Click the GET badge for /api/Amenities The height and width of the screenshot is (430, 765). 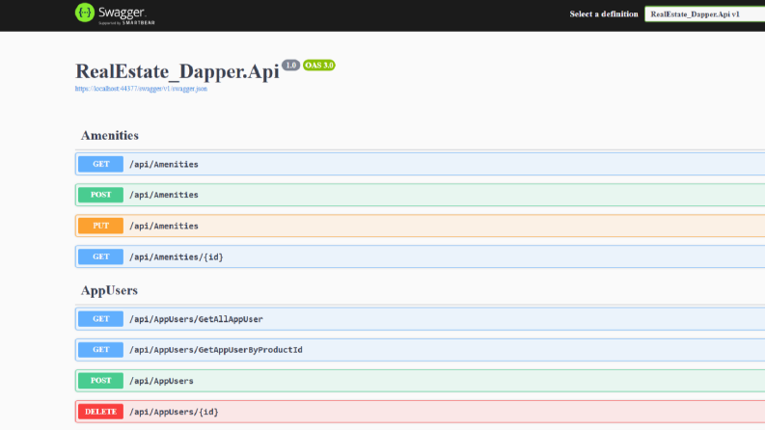100,164
